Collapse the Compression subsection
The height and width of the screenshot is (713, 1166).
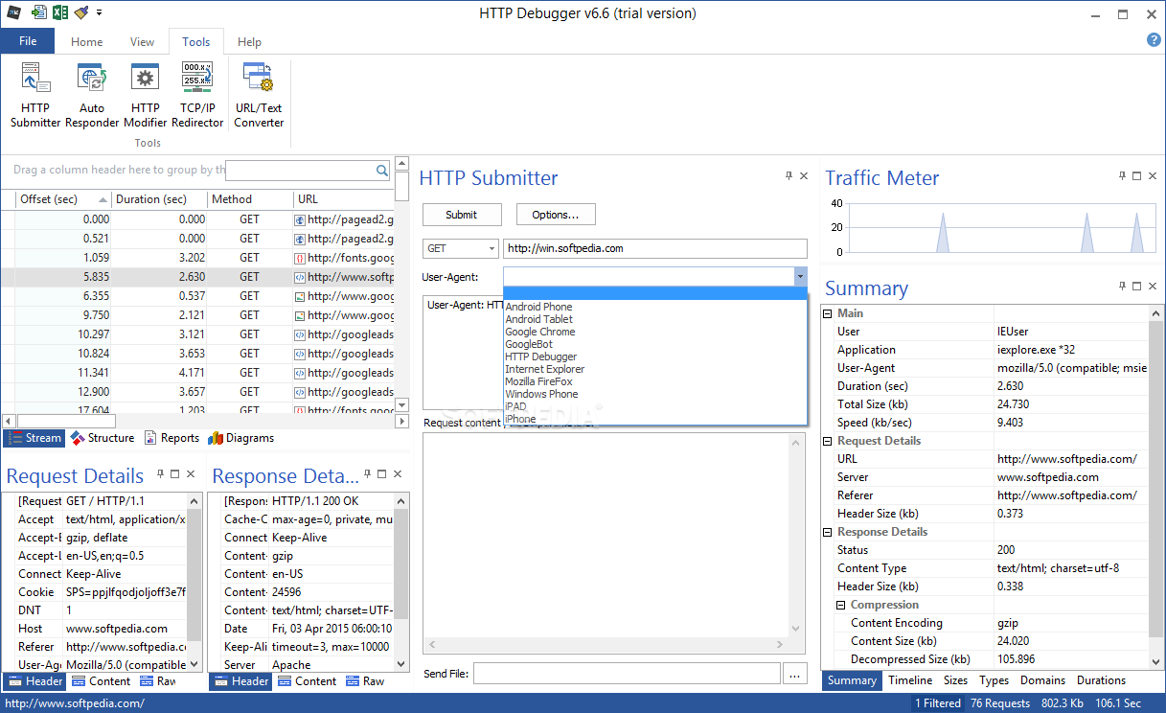coord(841,605)
